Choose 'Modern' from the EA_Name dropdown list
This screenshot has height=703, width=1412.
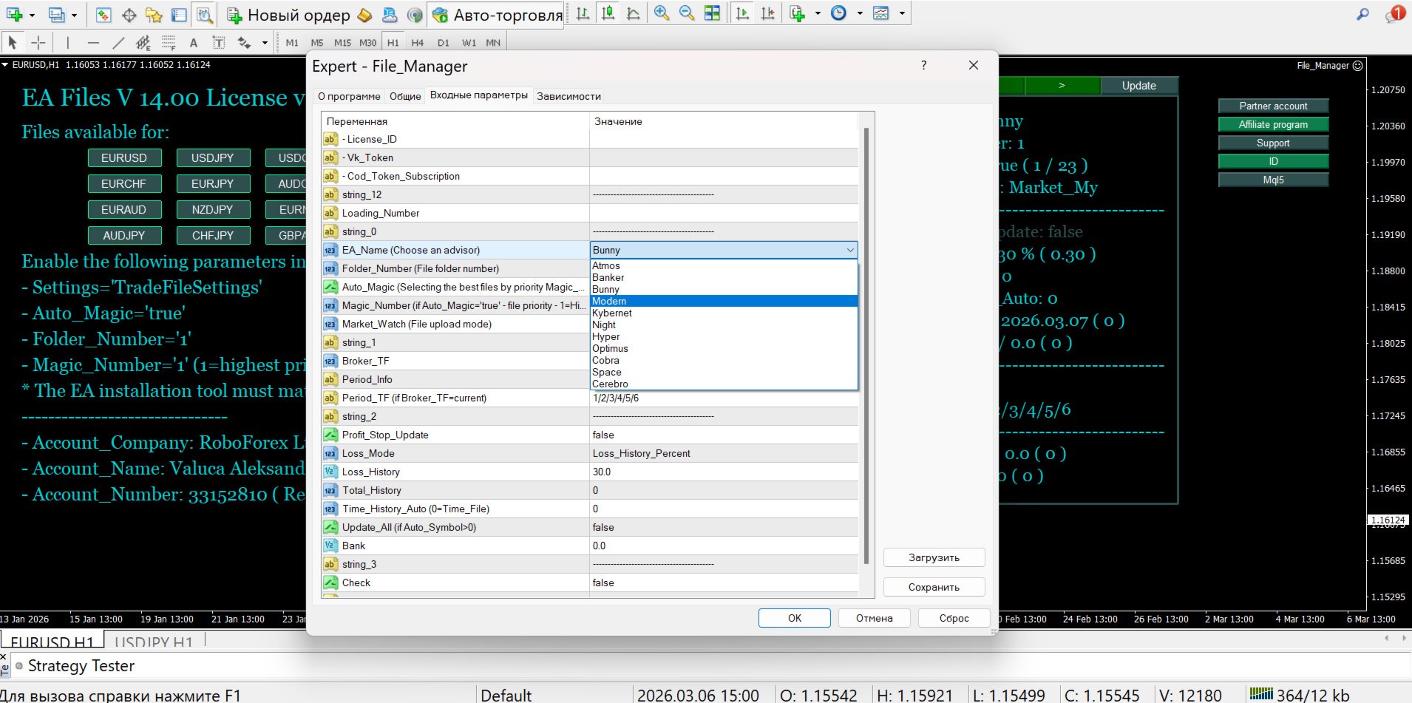pyautogui.click(x=609, y=301)
